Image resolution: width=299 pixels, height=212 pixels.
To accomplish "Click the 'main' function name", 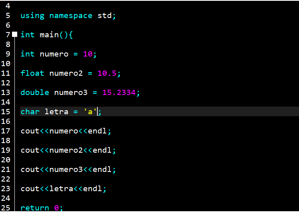I will pos(49,35).
